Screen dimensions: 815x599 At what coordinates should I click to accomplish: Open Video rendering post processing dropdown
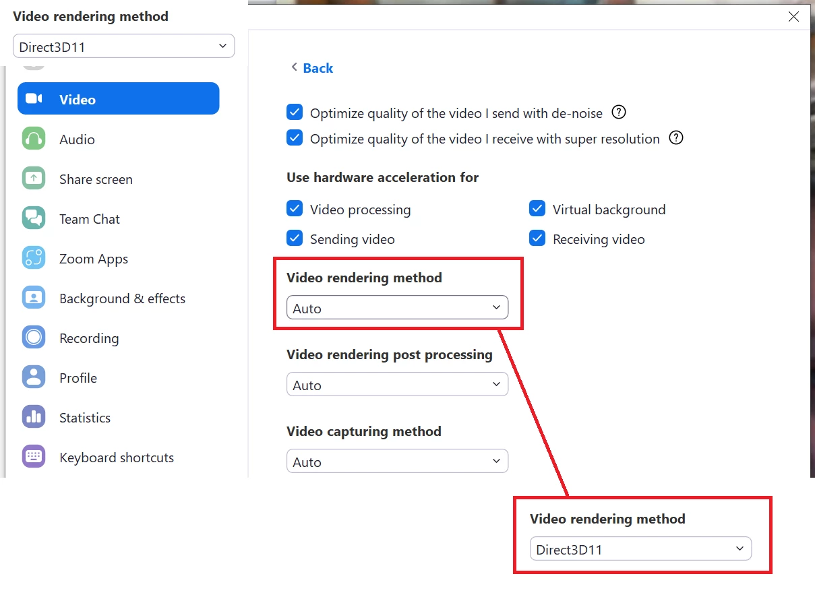(x=397, y=385)
